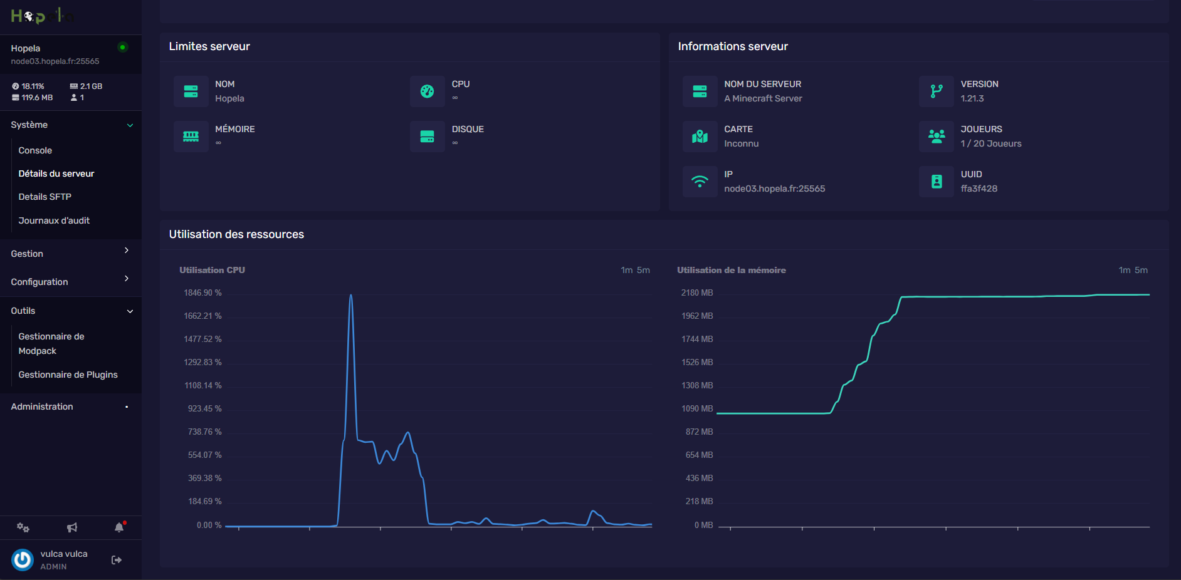Click the green server online status dot

coord(123,47)
